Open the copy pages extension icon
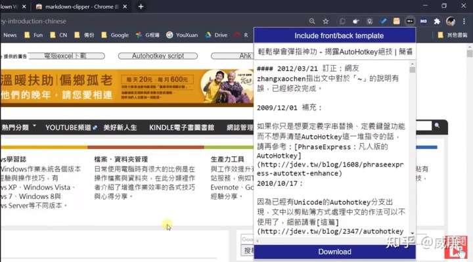The image size is (473, 262). point(342,21)
